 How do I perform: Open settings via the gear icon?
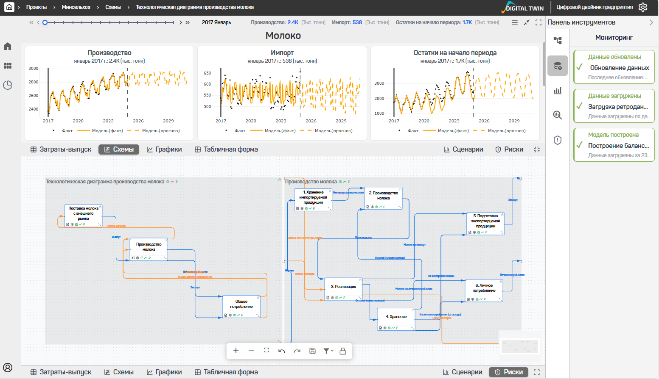tap(643, 7)
